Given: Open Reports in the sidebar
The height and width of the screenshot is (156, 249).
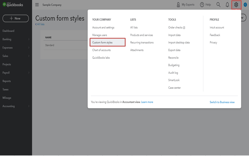Looking at the screenshot, I should [7, 81].
